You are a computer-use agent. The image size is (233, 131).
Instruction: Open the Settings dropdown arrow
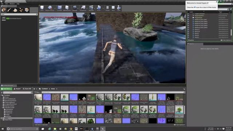(78, 8)
